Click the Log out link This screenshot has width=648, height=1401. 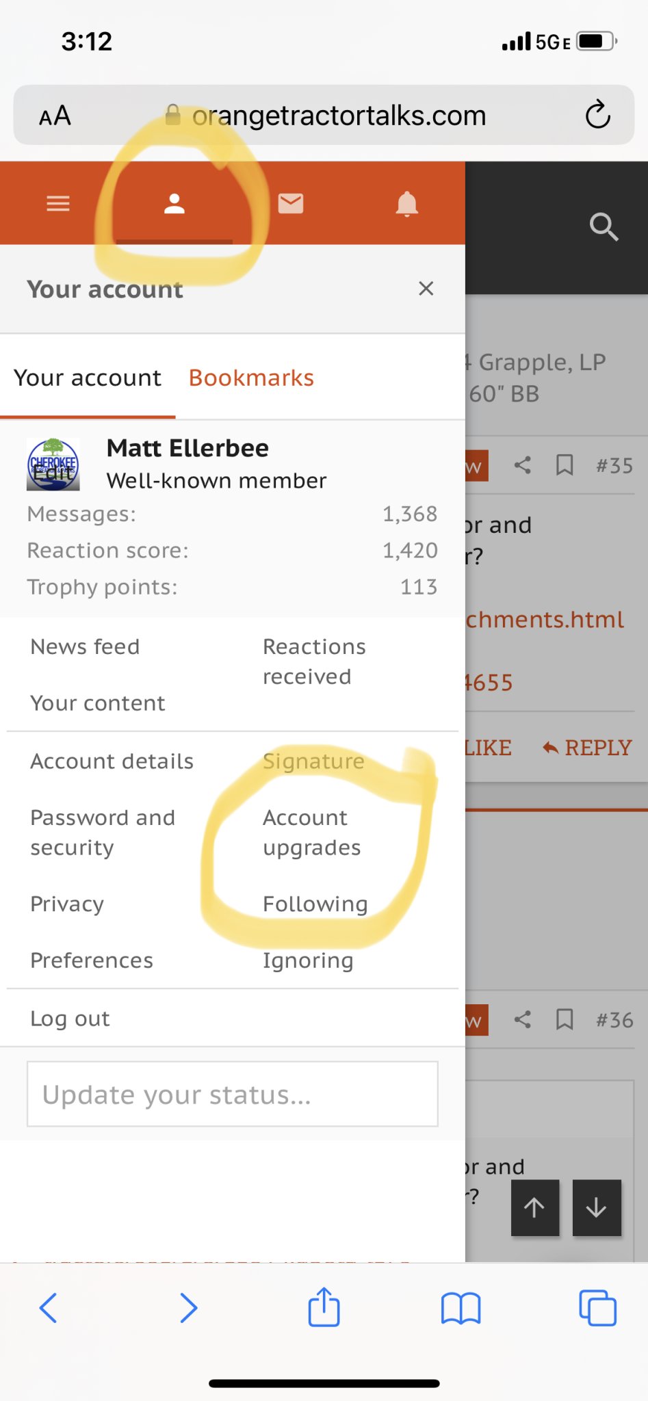[x=70, y=1019]
